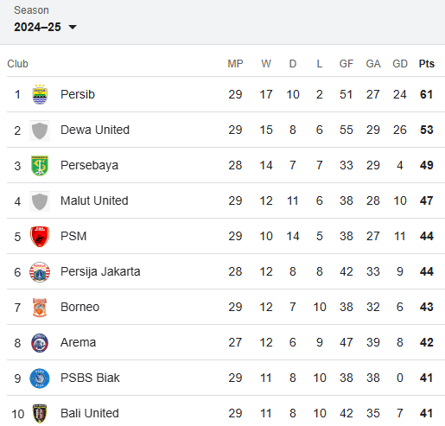Click the Season label above the selector

coord(31,10)
